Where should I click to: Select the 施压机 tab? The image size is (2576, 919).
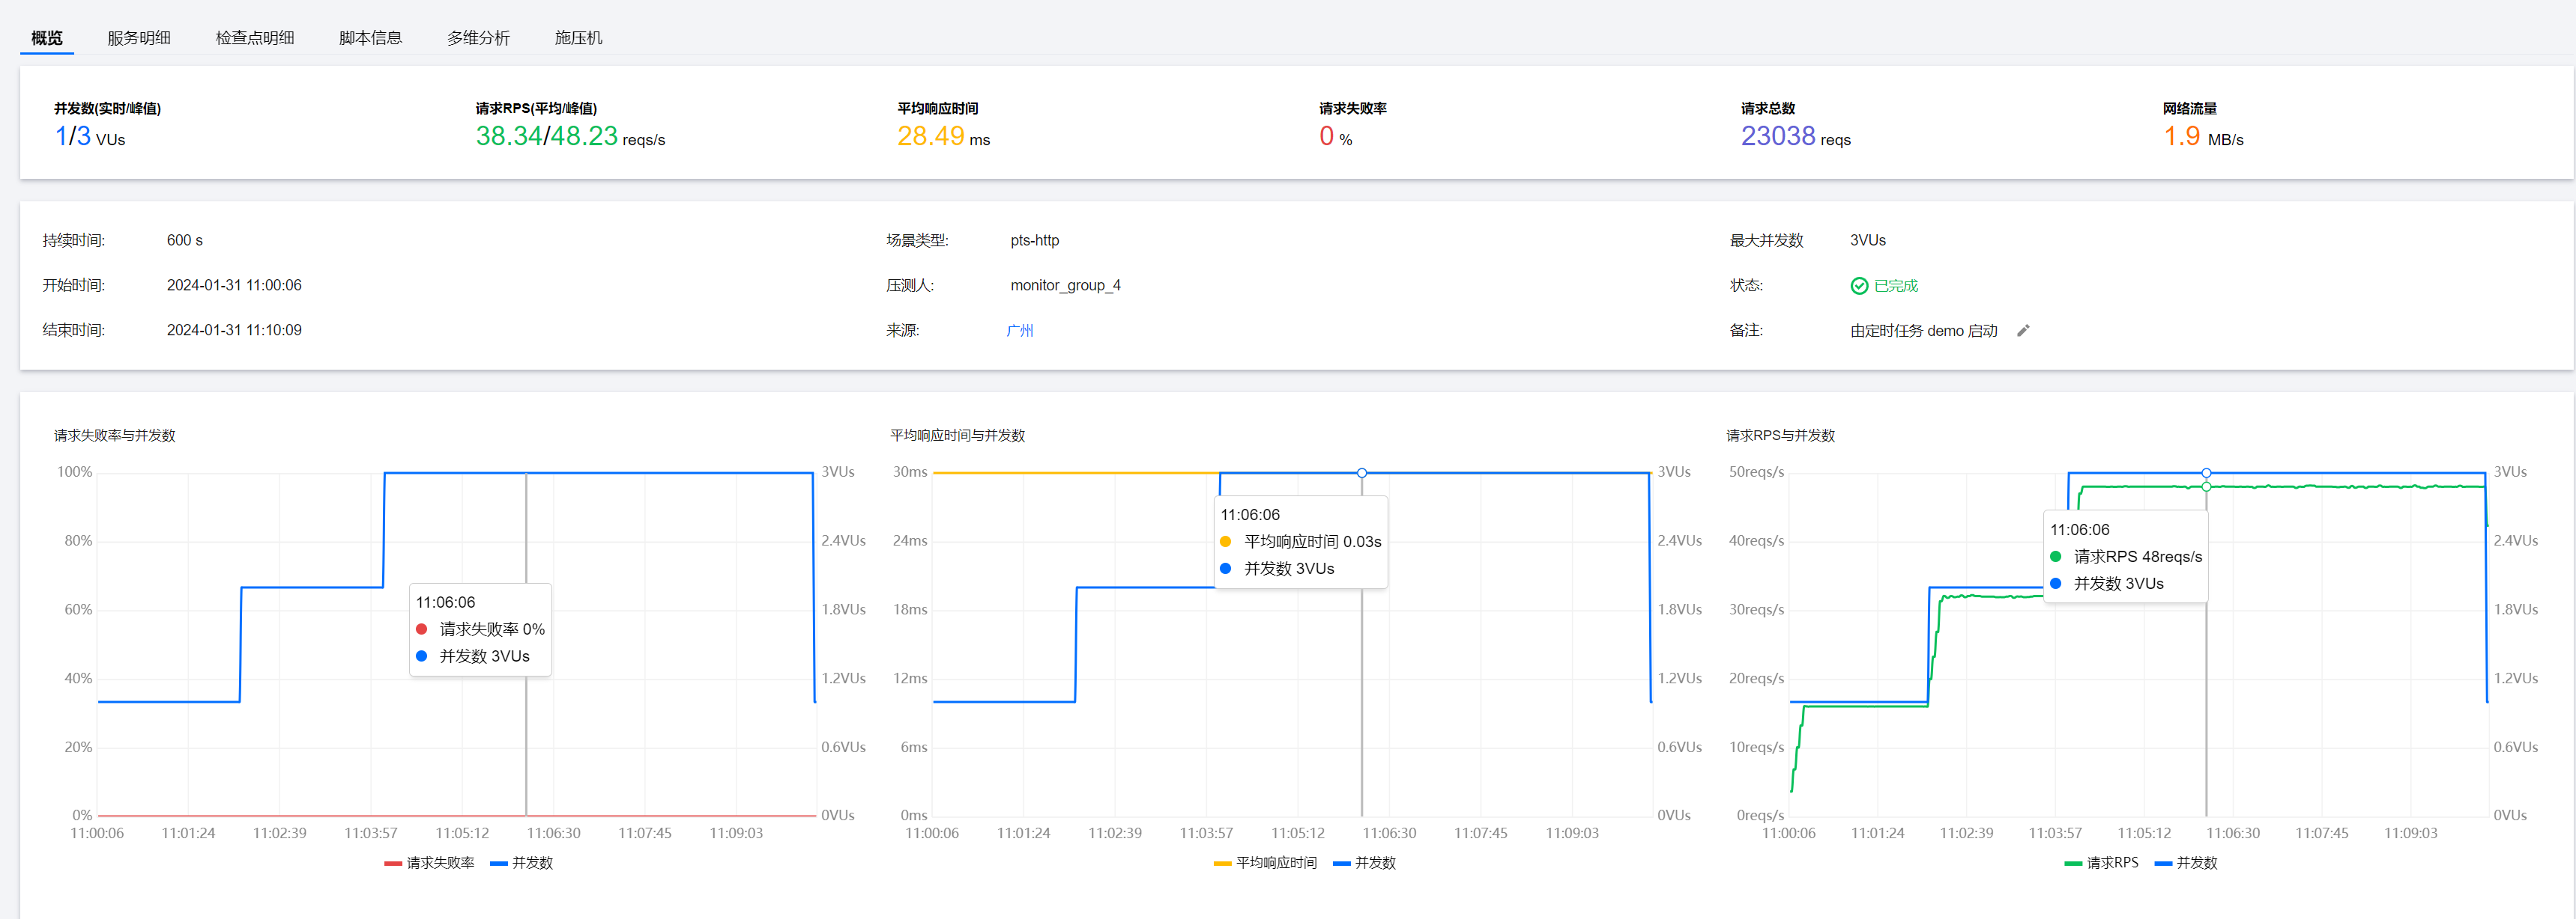click(x=578, y=38)
